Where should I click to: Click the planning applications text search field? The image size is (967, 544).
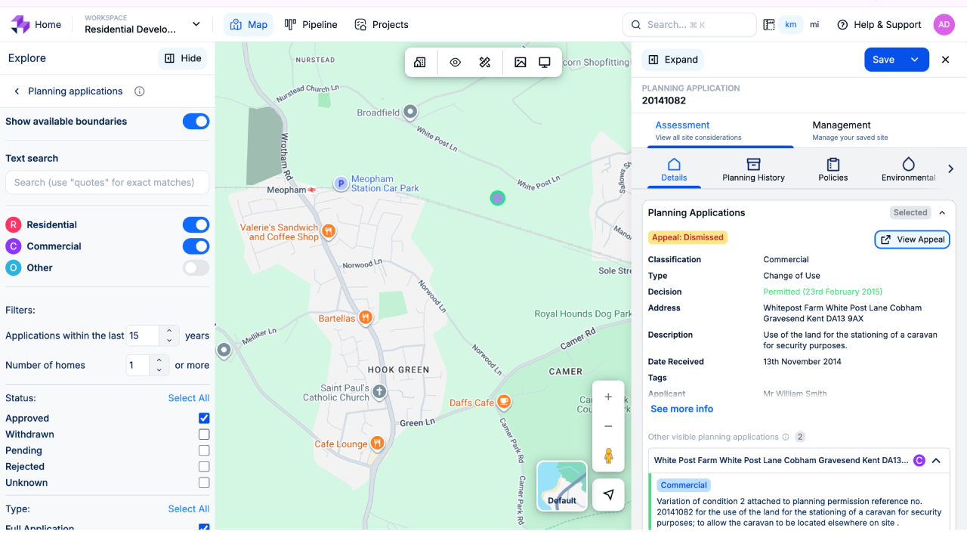[x=107, y=182]
